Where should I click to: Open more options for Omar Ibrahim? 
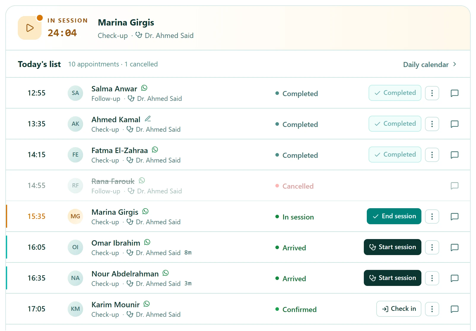tap(432, 247)
